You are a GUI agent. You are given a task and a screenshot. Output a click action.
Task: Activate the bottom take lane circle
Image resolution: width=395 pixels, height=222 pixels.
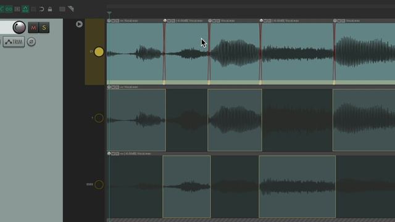99,184
